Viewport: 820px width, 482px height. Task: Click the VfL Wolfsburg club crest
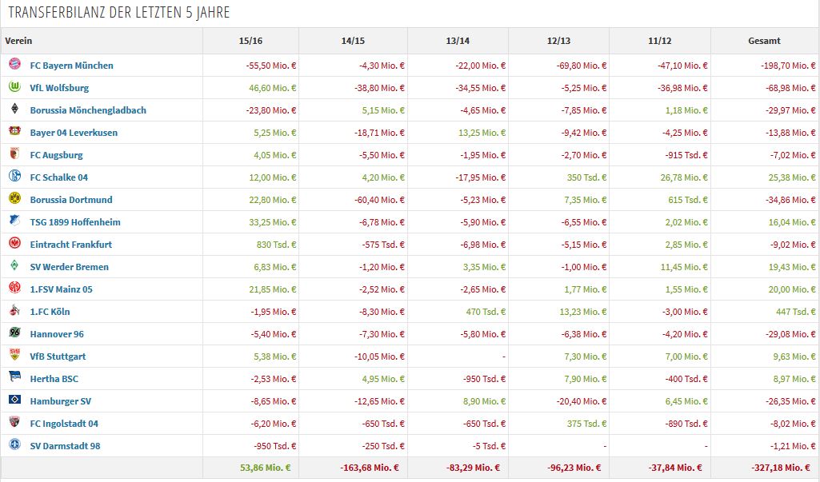tap(14, 87)
